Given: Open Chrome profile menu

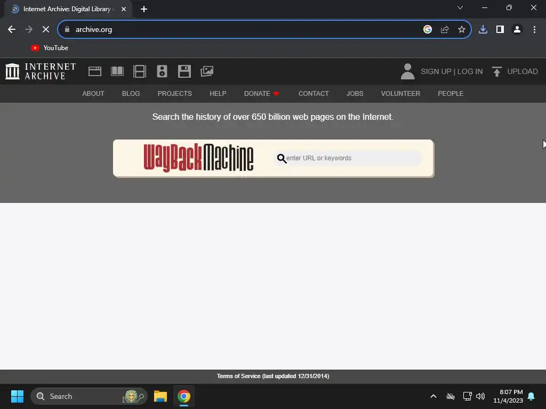Looking at the screenshot, I should (517, 30).
